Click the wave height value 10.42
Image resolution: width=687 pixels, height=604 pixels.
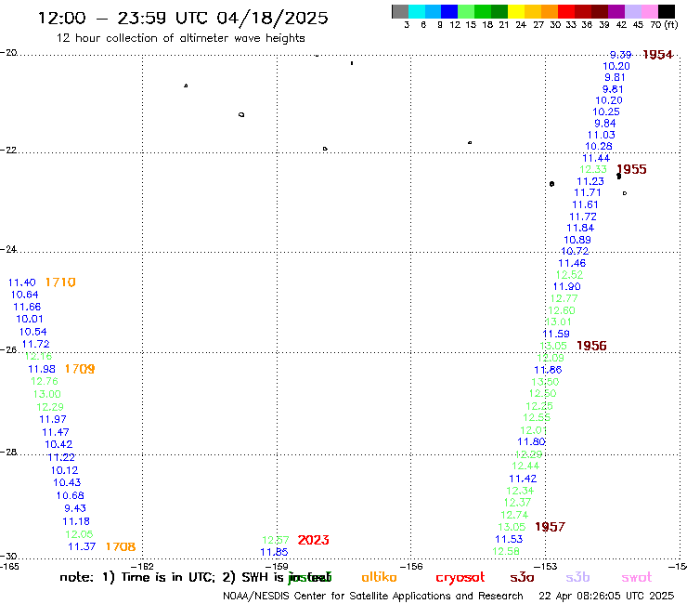click(58, 444)
